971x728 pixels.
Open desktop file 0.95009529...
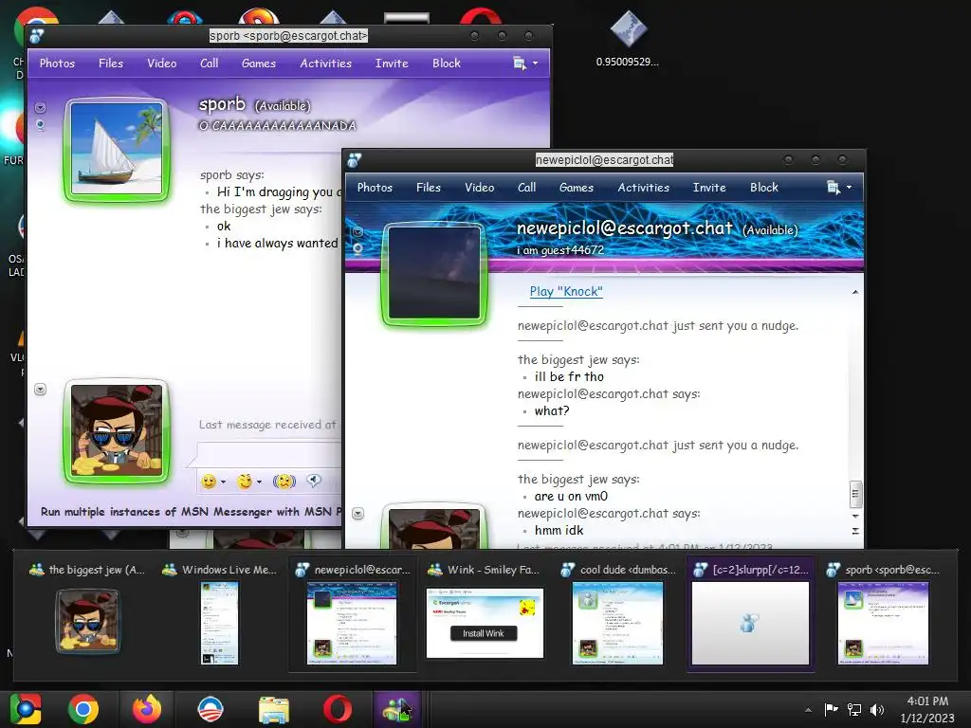coord(628,38)
